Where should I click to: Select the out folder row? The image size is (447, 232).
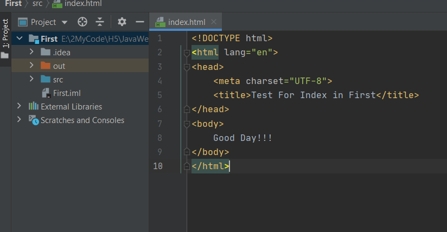[x=80, y=66]
